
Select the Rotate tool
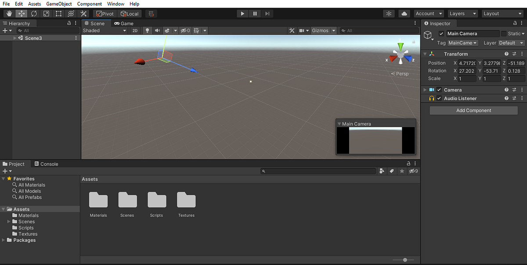(33, 14)
